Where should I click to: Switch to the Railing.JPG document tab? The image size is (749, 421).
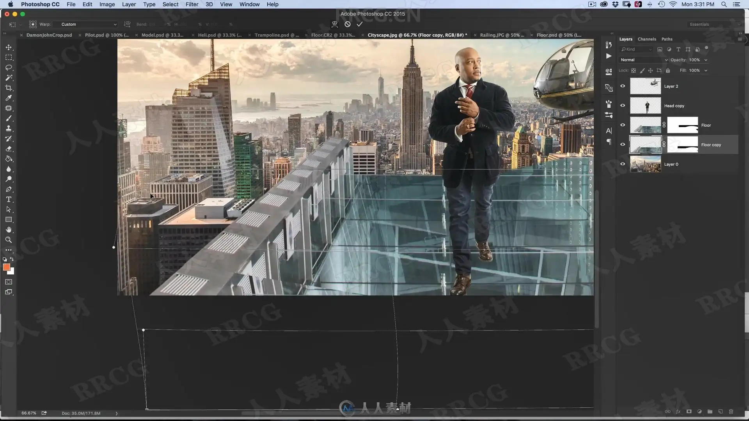click(502, 35)
